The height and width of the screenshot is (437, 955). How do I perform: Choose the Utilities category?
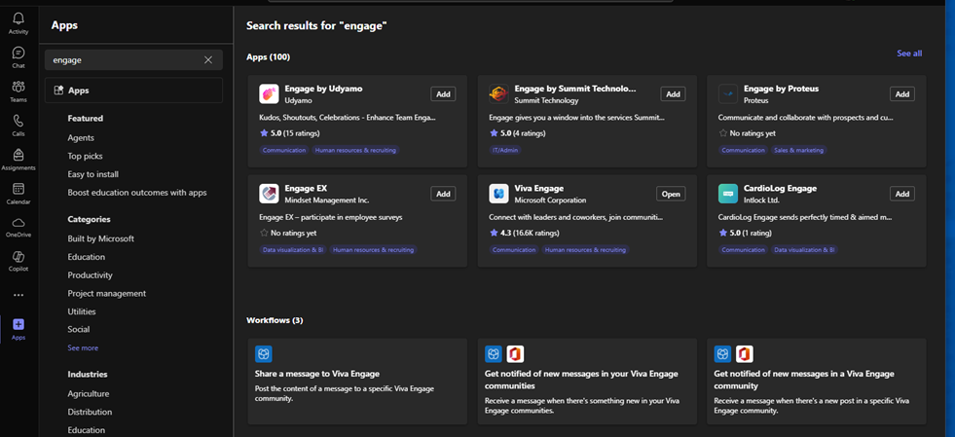pos(82,311)
